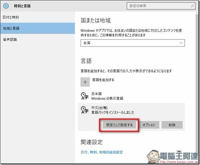This screenshot has width=200, height=165.
Task: Click the 日本語 language icon
Action: tap(85, 96)
